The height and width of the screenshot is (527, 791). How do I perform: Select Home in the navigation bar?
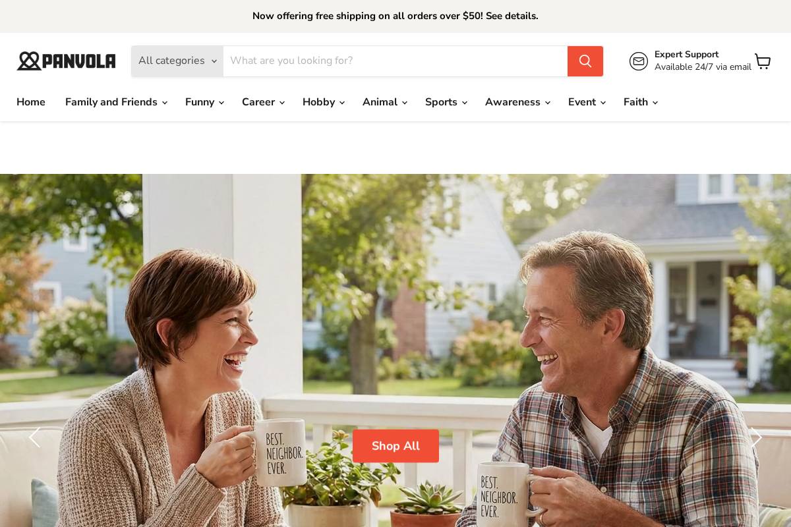click(x=31, y=102)
